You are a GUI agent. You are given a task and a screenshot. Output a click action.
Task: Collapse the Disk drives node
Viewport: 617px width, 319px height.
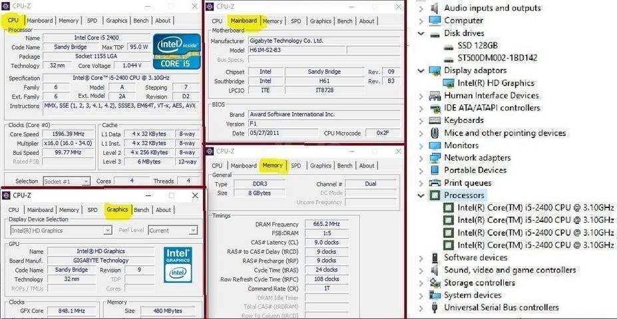click(x=421, y=33)
